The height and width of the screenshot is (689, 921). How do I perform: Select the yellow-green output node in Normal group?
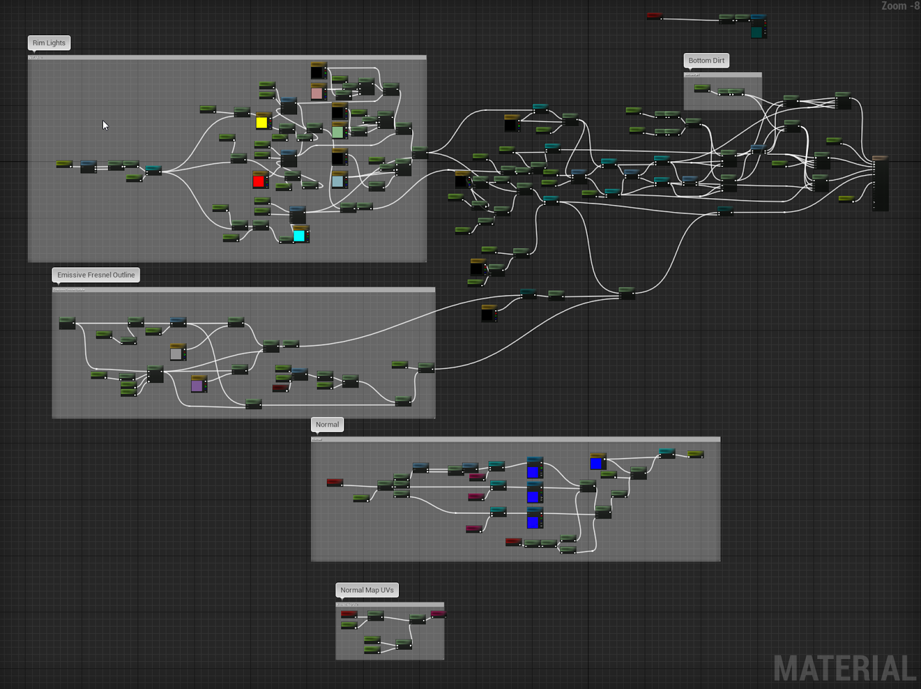click(x=695, y=454)
